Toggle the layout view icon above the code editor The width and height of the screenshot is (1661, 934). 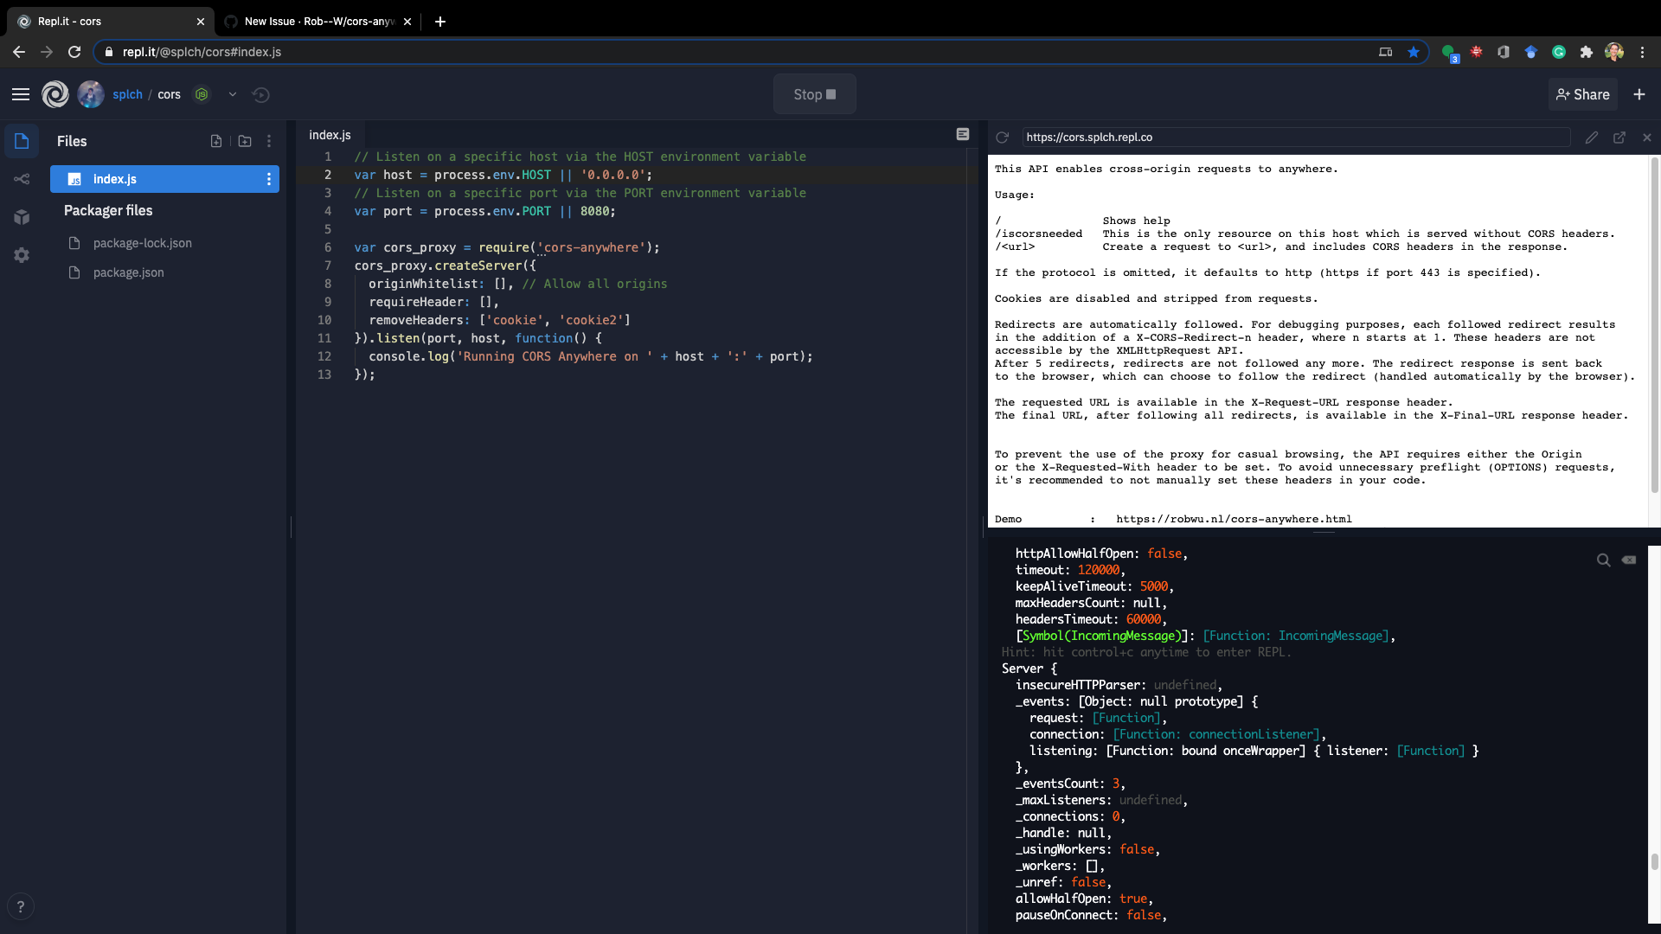pos(963,134)
